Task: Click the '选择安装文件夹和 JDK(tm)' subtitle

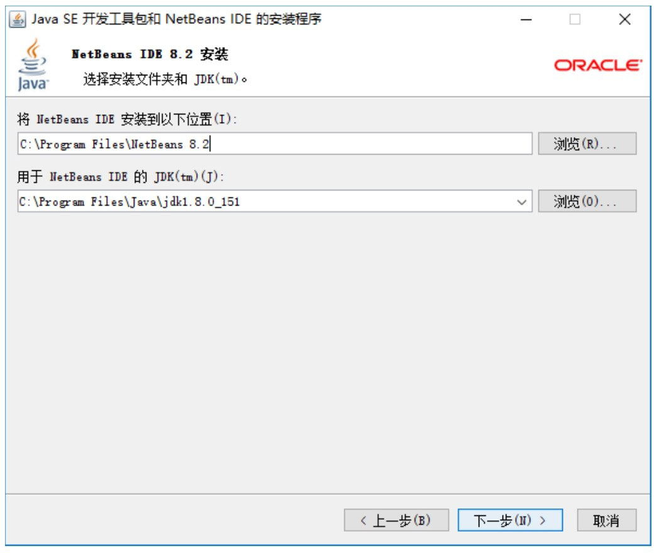Action: click(165, 79)
